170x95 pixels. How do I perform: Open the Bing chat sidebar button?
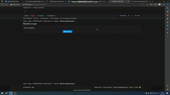coord(168,4)
